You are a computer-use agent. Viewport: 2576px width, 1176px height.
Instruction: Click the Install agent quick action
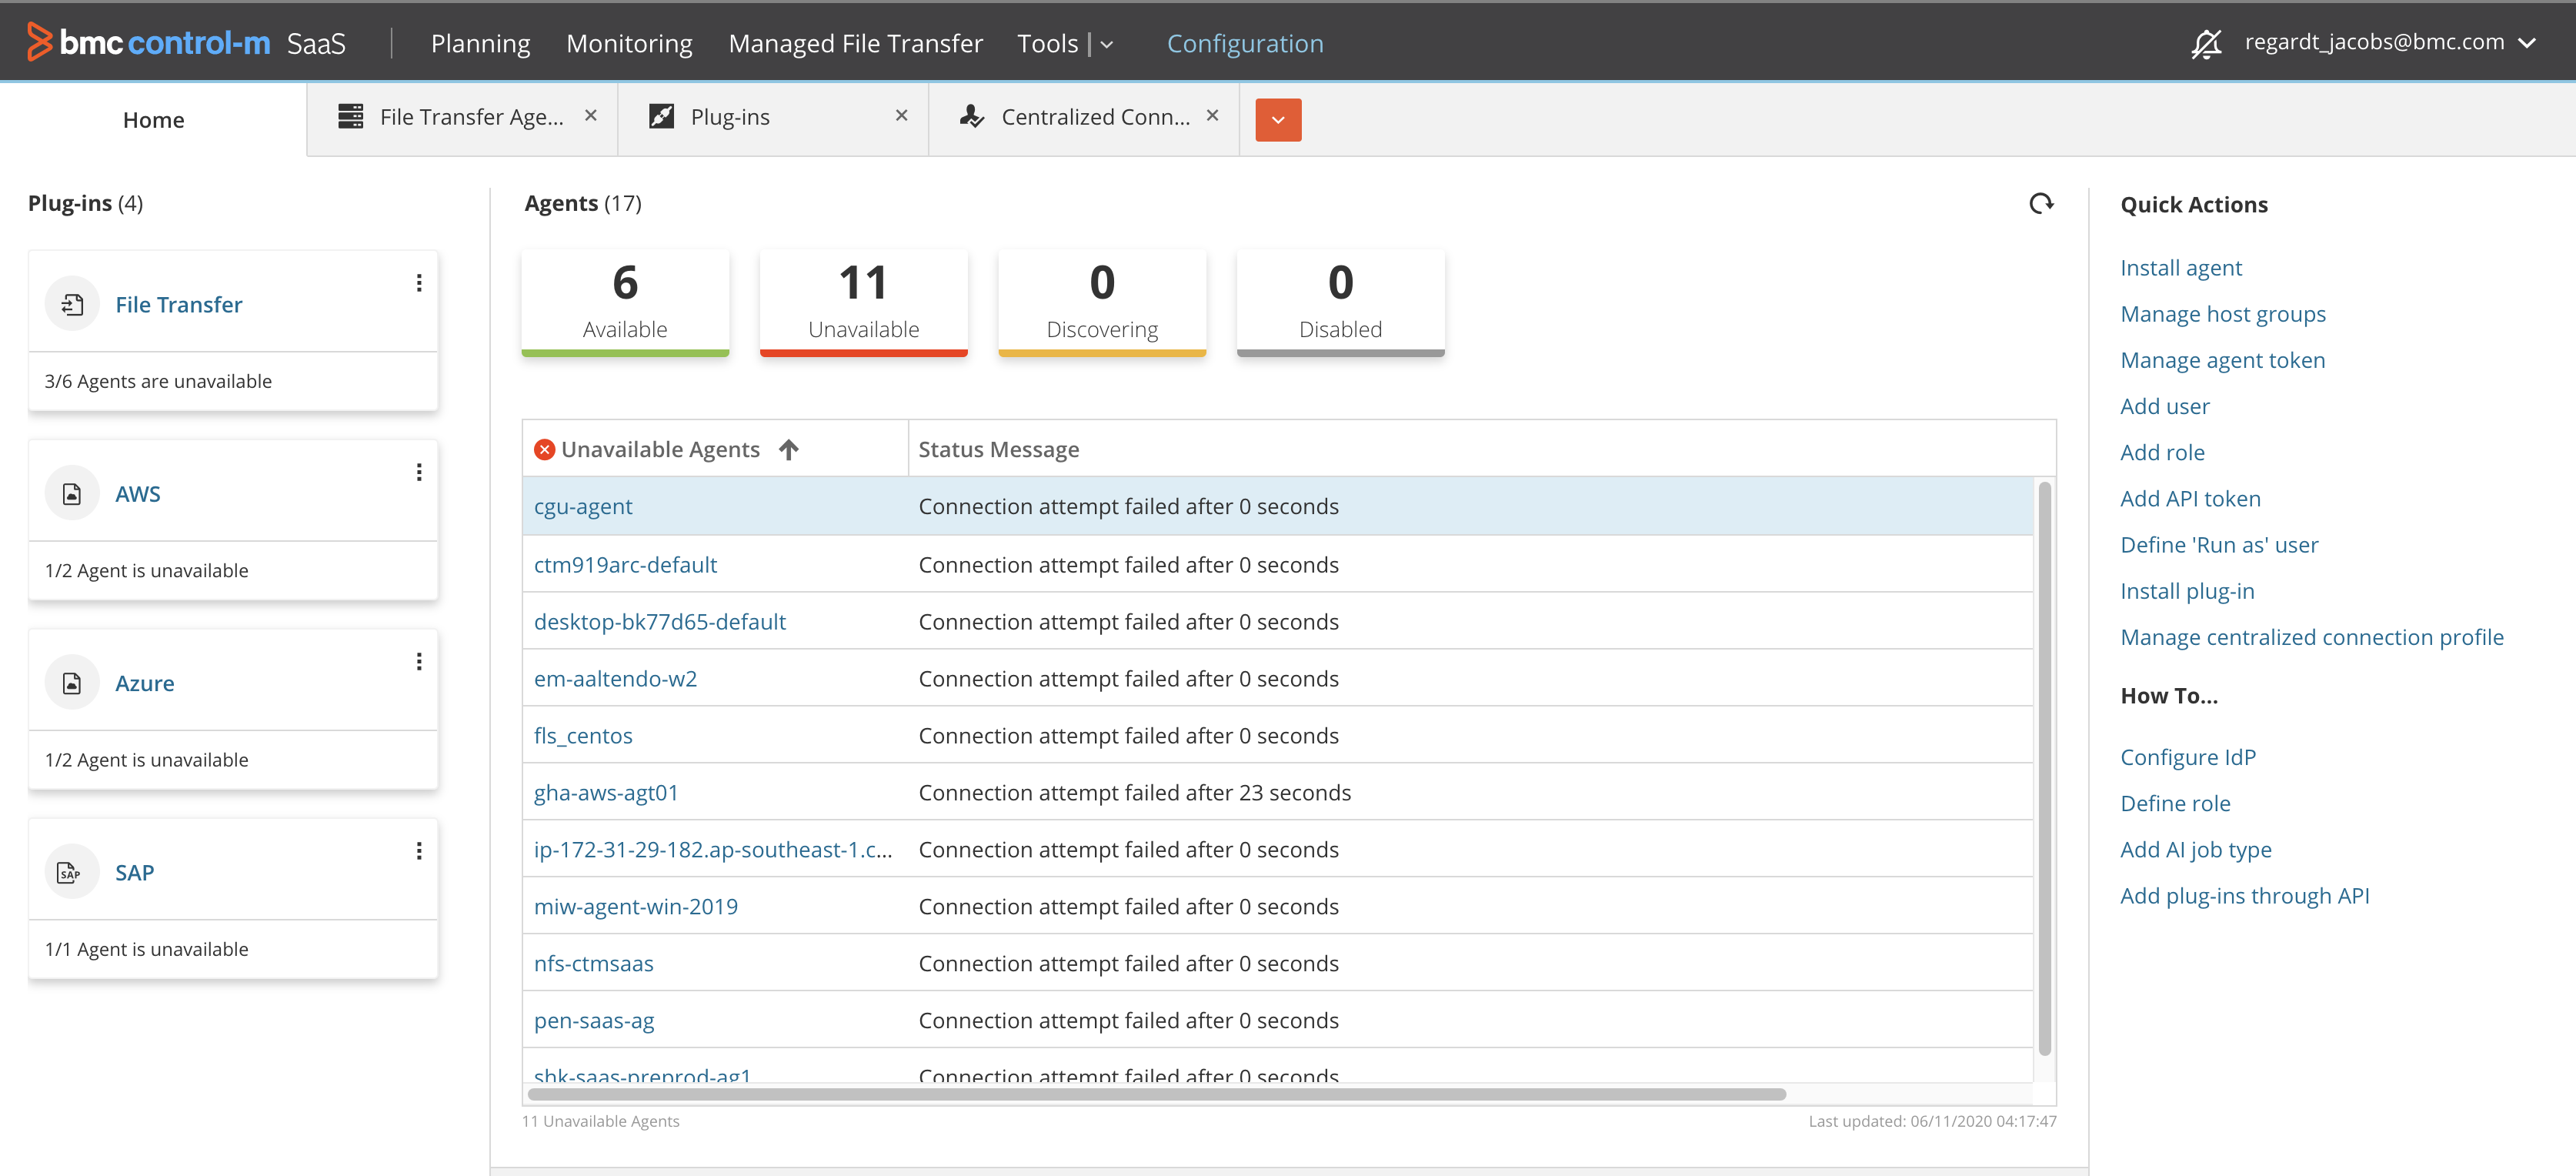point(2181,267)
